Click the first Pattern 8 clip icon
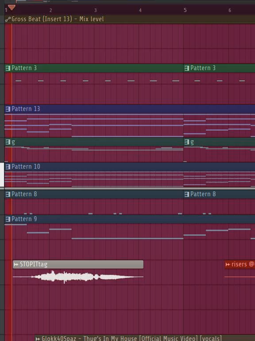255x341 pixels. 8,194
